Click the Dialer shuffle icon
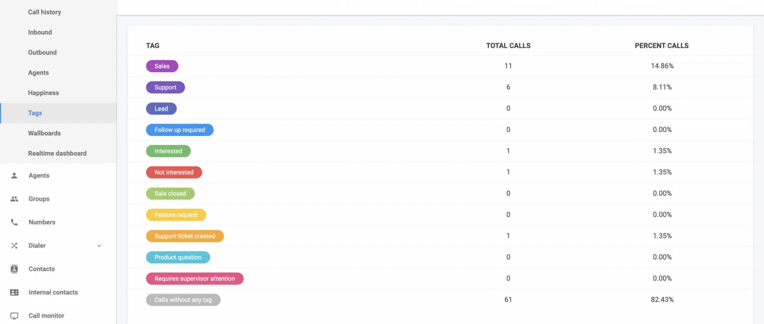Viewport: 764px width, 324px height. [x=14, y=246]
